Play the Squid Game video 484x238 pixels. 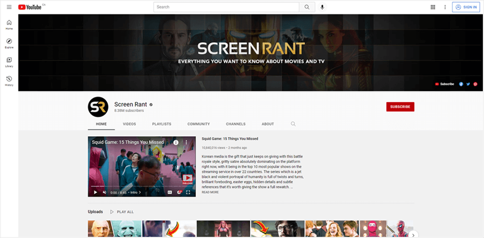click(95, 192)
